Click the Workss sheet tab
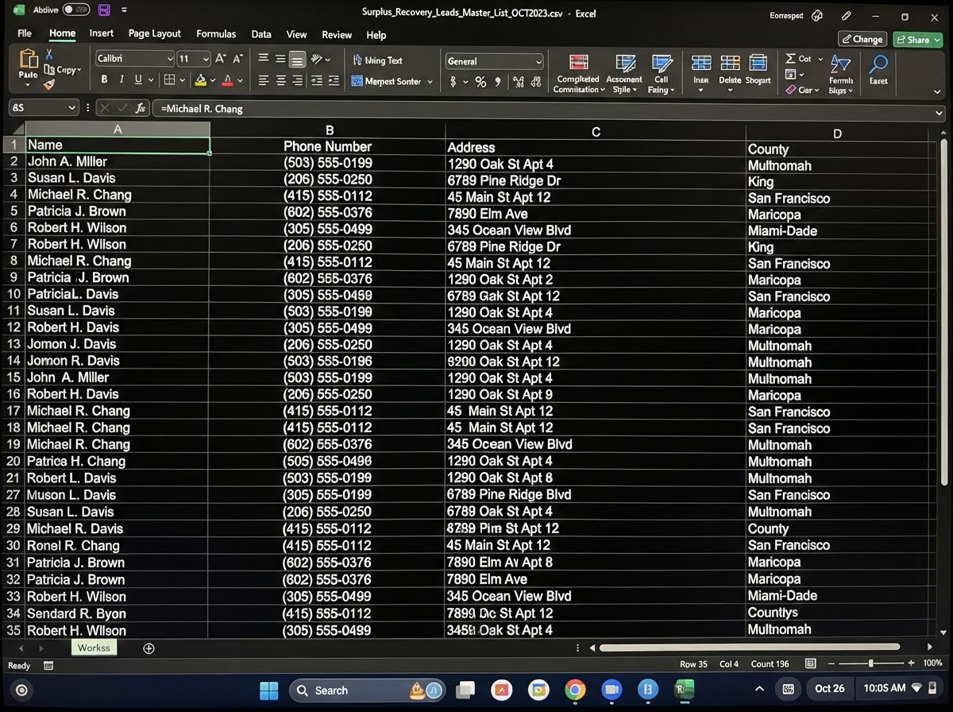 click(94, 648)
